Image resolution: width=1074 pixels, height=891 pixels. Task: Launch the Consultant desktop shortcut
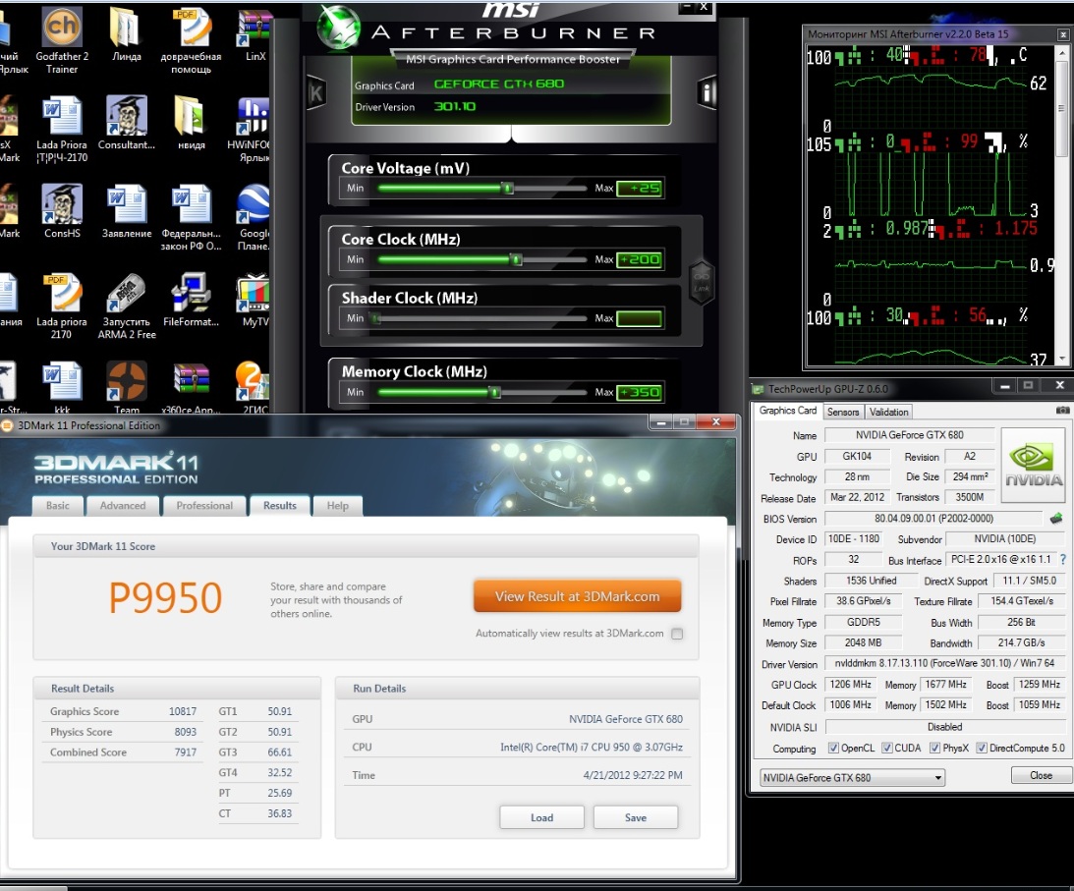pyautogui.click(x=127, y=123)
